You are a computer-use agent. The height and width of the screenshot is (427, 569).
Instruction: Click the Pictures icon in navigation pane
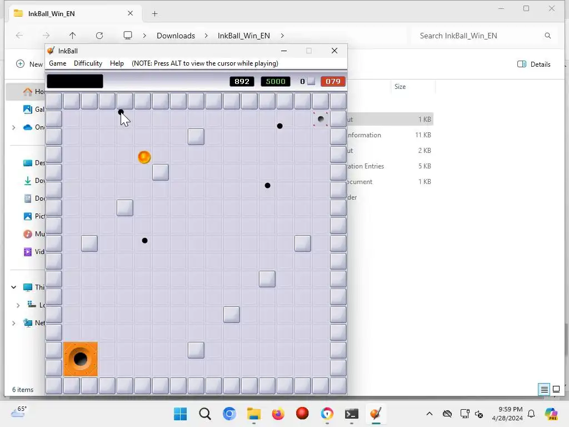click(28, 216)
